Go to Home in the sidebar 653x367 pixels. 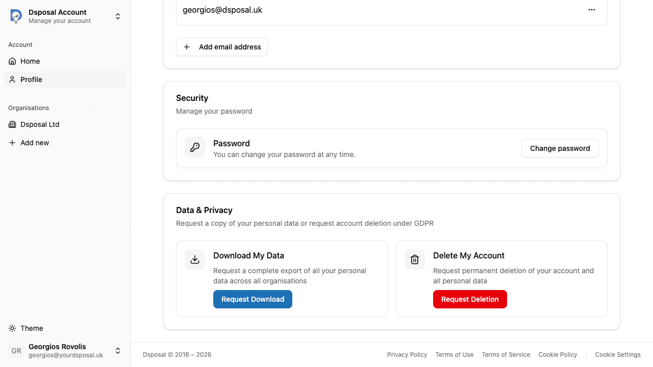(x=30, y=61)
